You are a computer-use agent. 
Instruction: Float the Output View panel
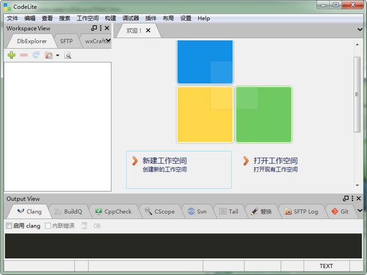(346, 198)
